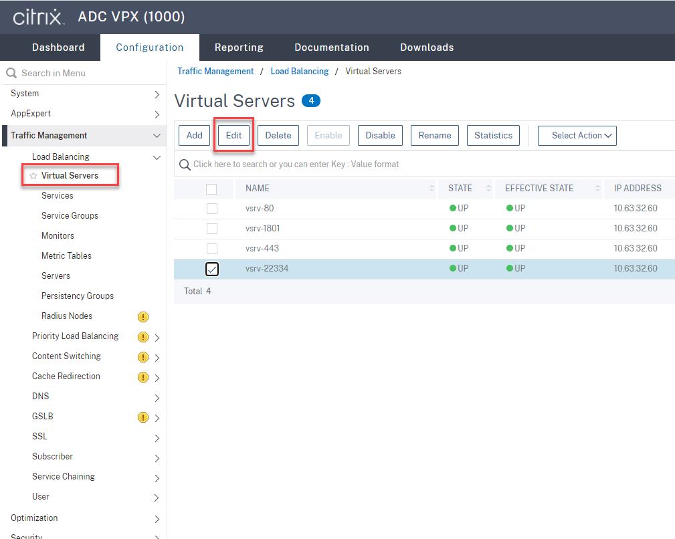The width and height of the screenshot is (675, 539).
Task: Click the Load Balancing breadcrumb link
Action: tap(299, 70)
